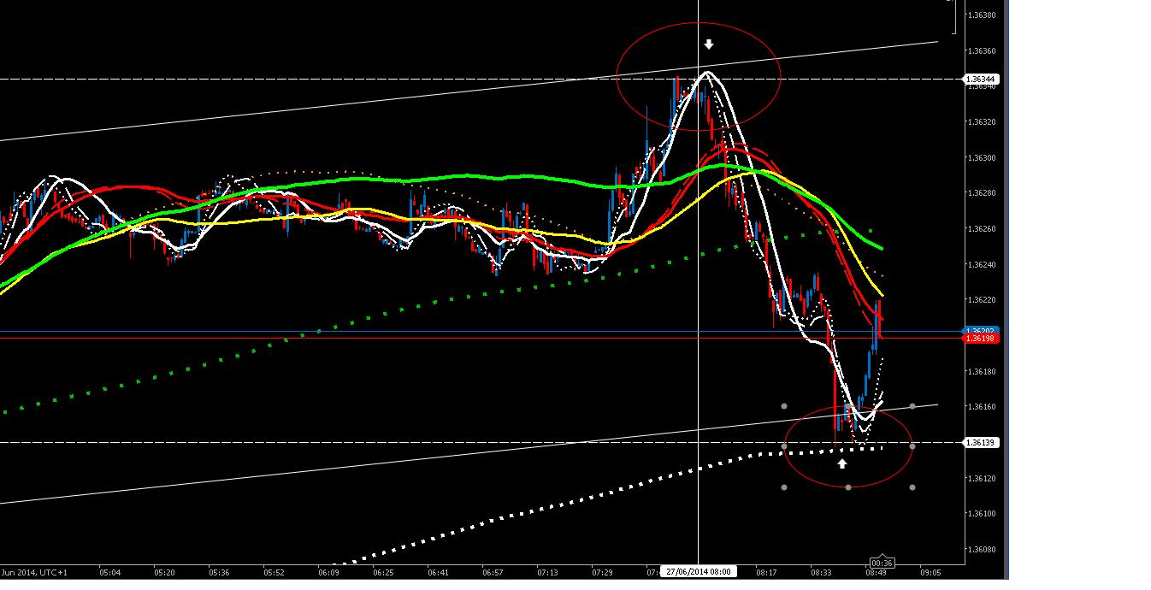Viewport: 1151px width, 590px height.
Task: Click the blue bid price tag 1.36202
Action: pyautogui.click(x=982, y=332)
